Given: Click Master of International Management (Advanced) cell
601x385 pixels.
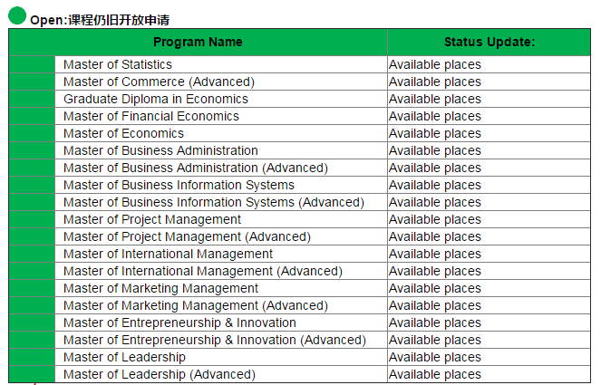Looking at the screenshot, I should pos(203,271).
